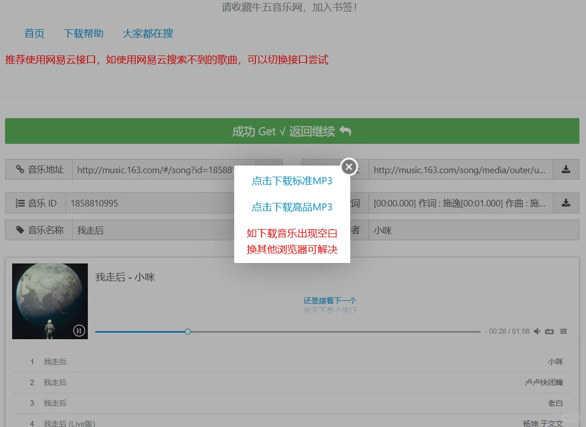Mute the music player volume
The image size is (586, 427).
(x=537, y=331)
